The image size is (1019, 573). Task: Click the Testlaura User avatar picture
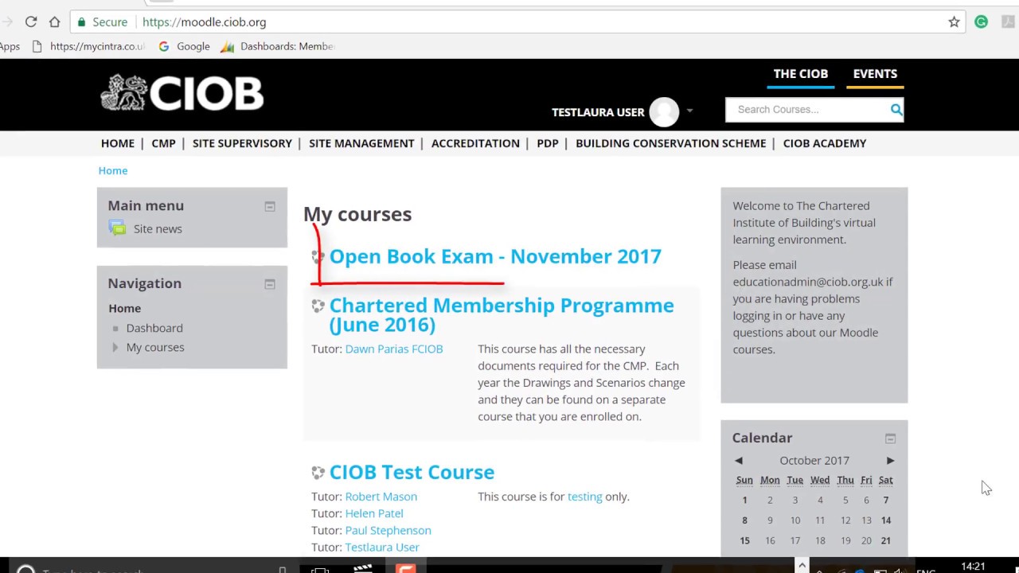664,112
